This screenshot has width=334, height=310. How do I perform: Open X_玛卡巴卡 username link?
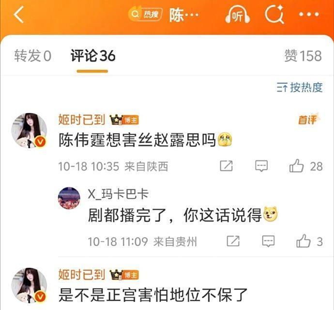tap(118, 194)
